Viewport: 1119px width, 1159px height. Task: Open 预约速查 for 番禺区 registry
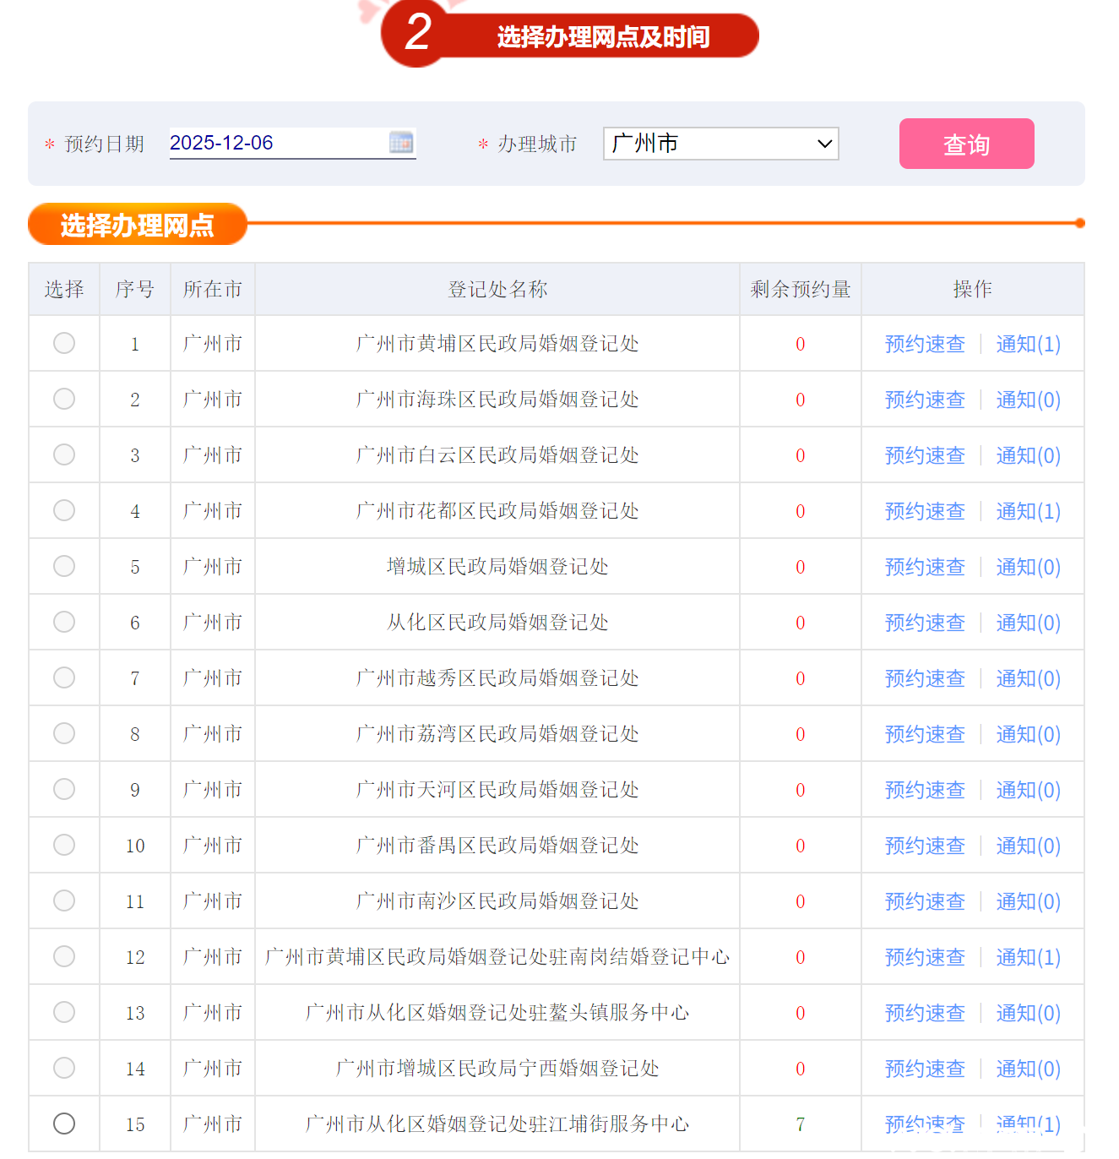[x=925, y=846]
